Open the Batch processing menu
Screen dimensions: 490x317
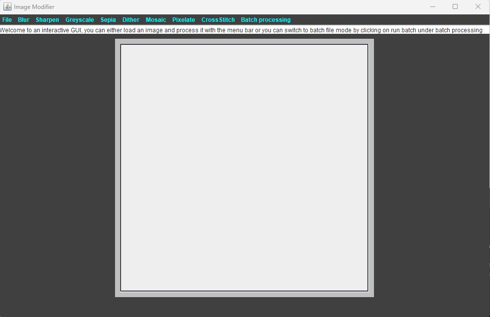(265, 19)
